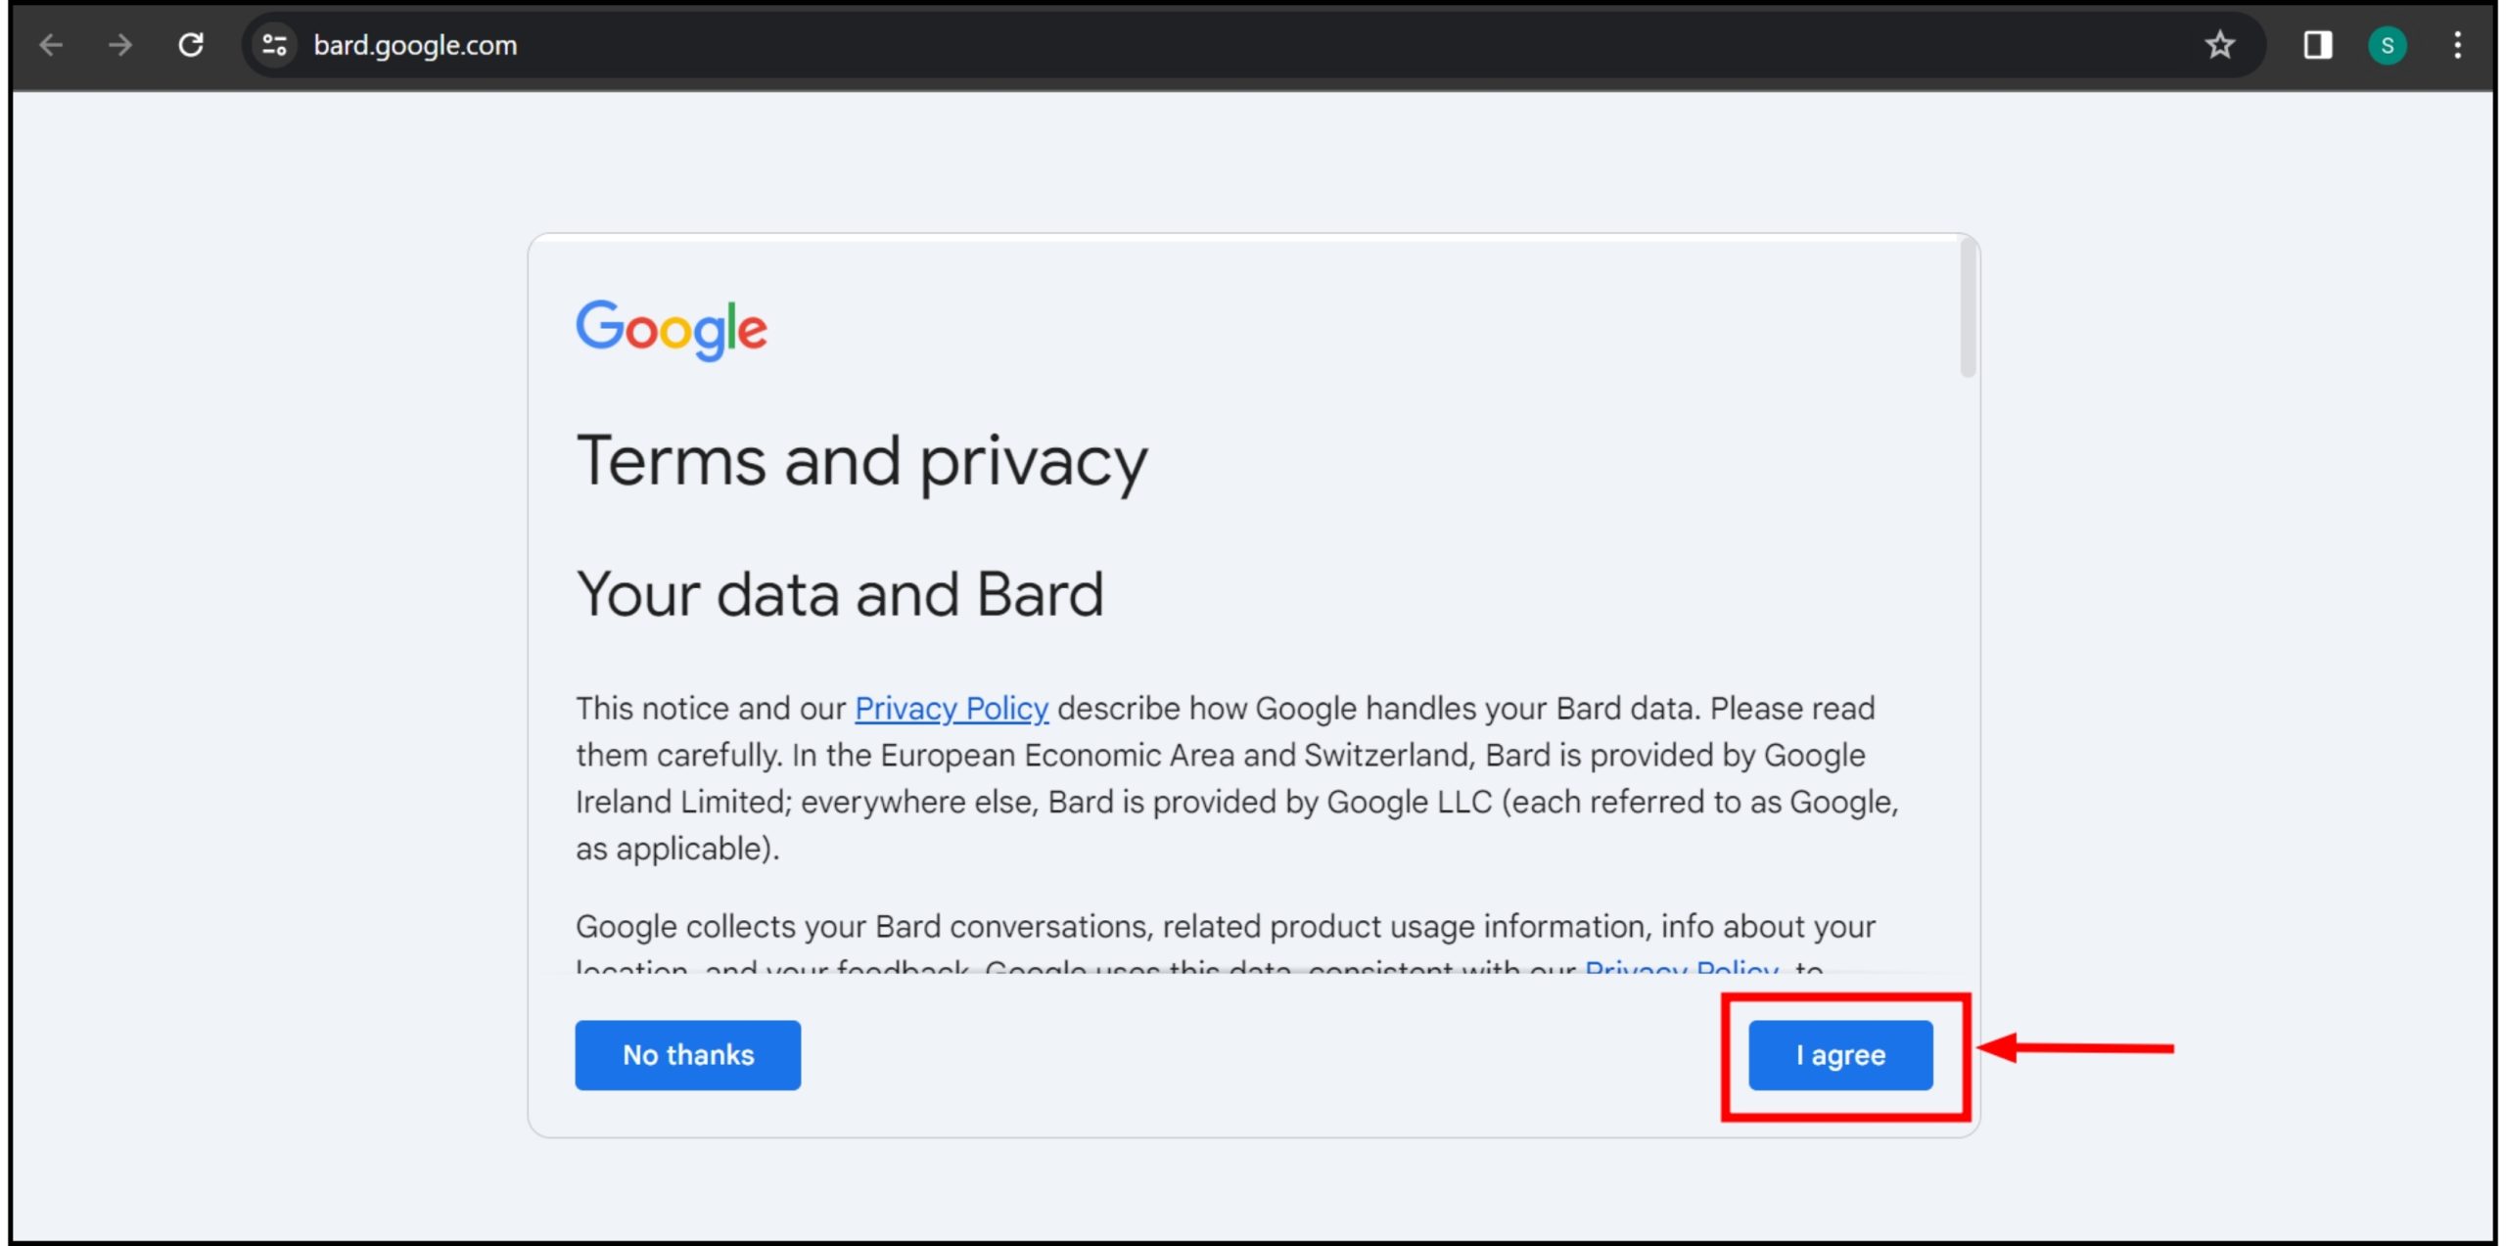Image resolution: width=2506 pixels, height=1246 pixels.
Task: Decline with the No thanks button
Action: click(x=687, y=1054)
